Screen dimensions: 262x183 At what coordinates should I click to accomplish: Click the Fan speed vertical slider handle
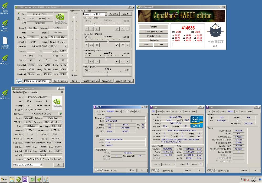74,17
